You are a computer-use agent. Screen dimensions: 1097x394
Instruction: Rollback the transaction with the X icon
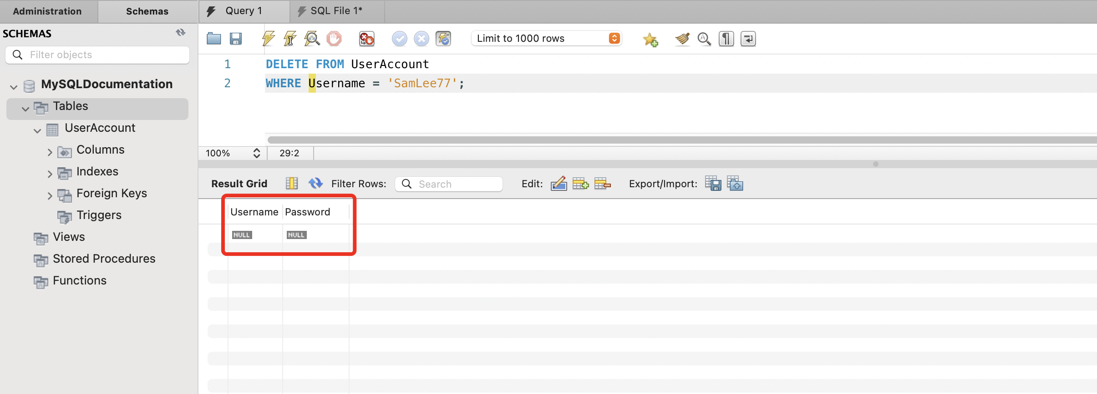click(x=421, y=39)
